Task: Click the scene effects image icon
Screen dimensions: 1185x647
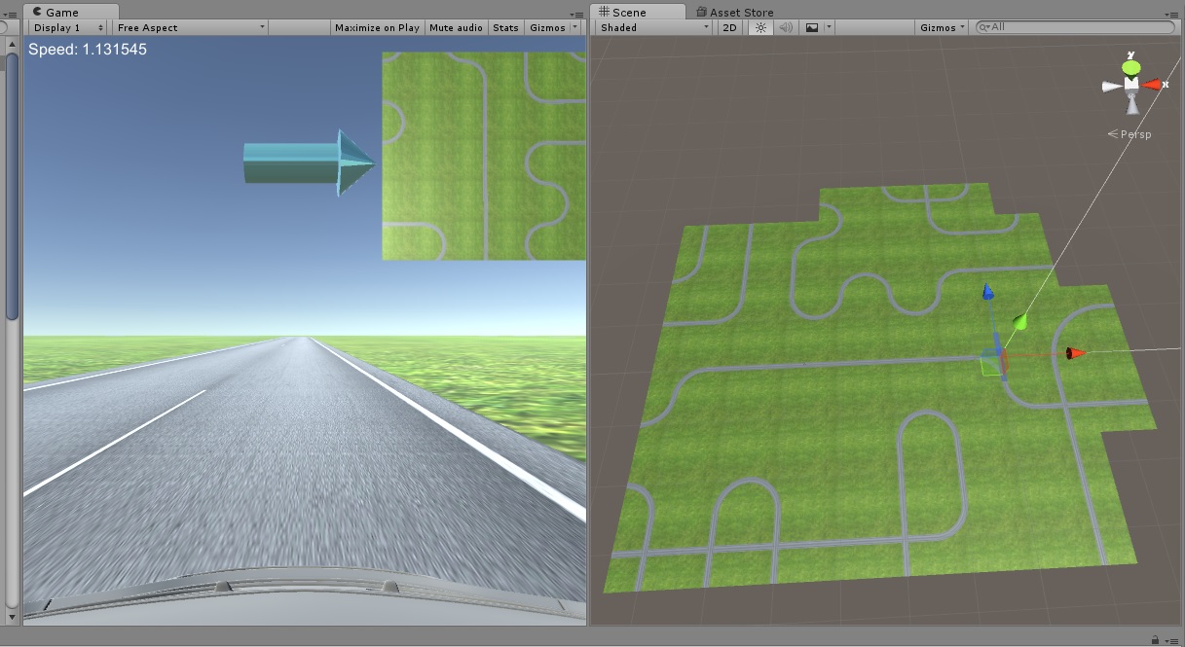Action: pos(812,27)
